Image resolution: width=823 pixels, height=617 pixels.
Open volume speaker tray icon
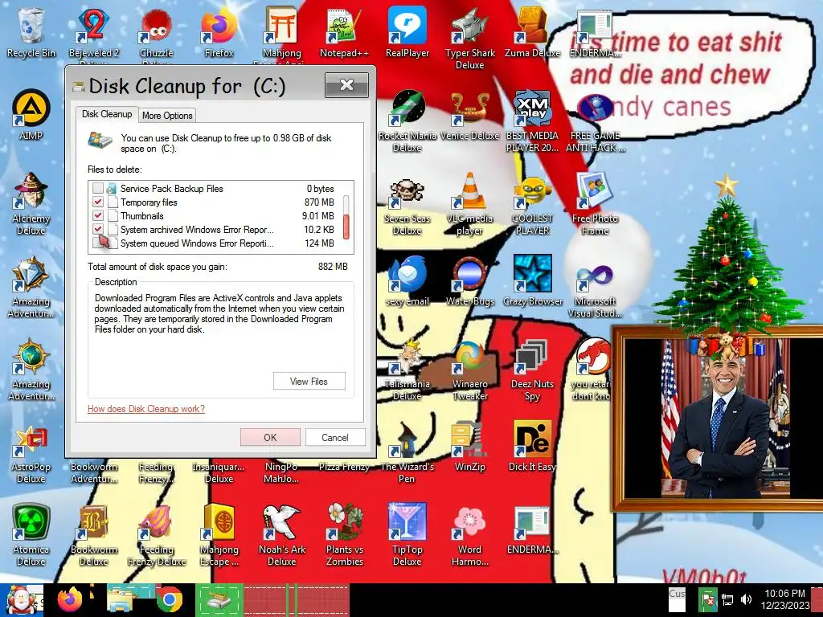point(745,599)
